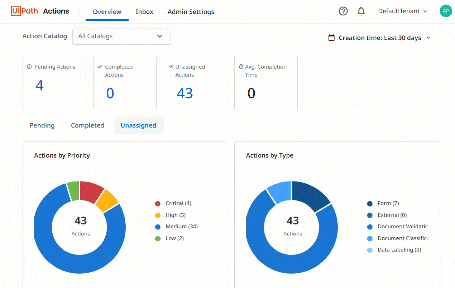Click the Avg. Completion Time stopwatch icon
The height and width of the screenshot is (288, 455).
pos(241,67)
